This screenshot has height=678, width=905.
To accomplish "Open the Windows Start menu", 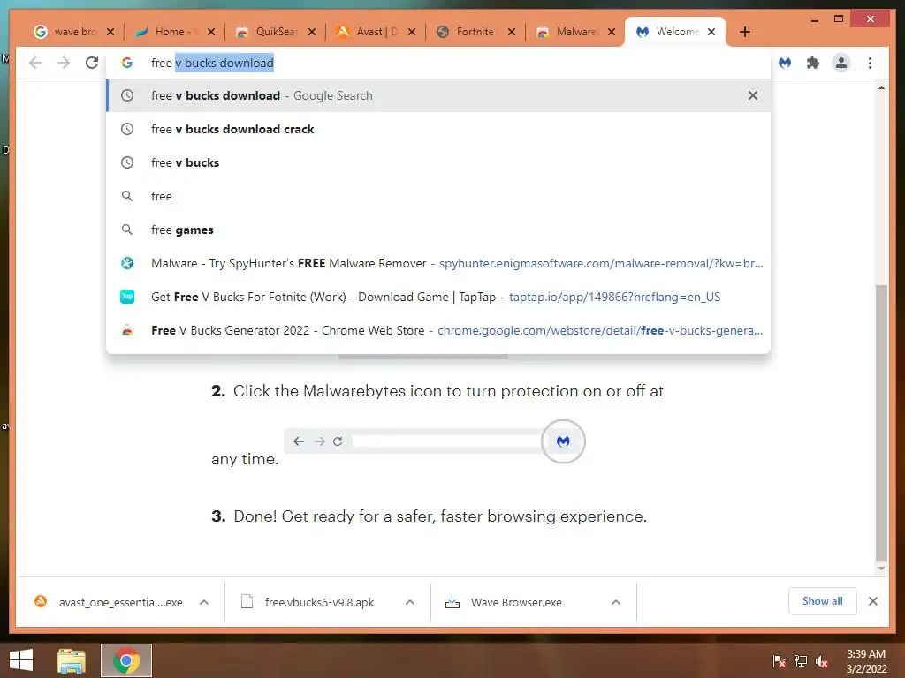I will coord(21,660).
